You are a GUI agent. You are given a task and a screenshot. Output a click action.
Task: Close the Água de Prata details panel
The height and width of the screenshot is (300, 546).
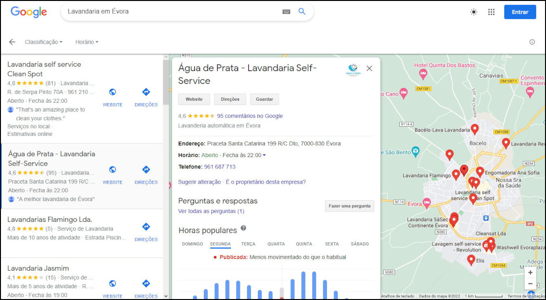(x=370, y=68)
